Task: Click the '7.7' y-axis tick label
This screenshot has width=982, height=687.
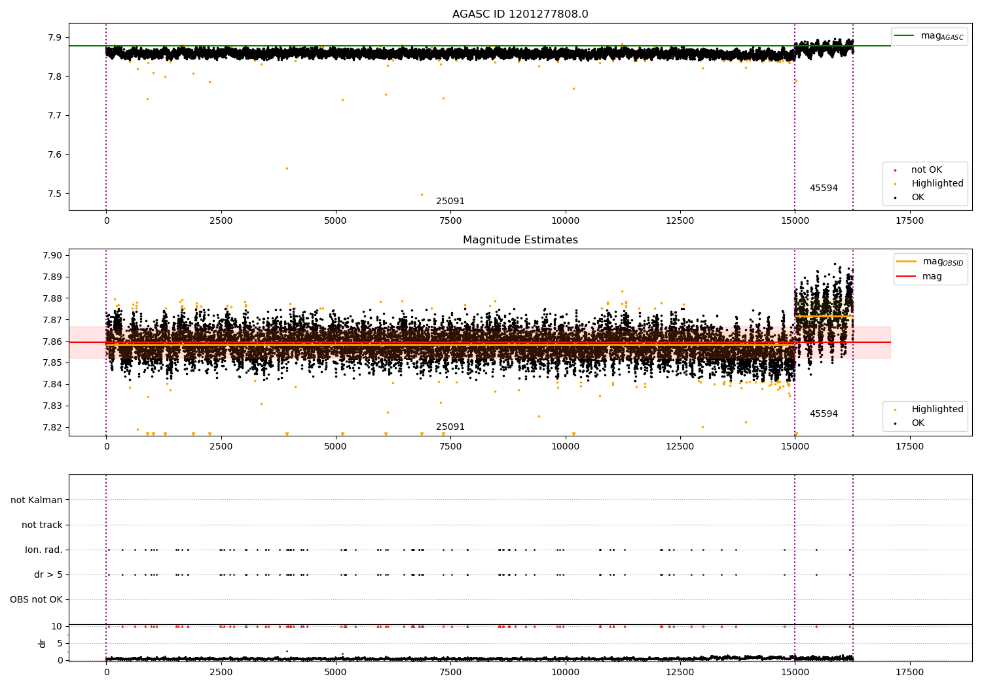Action: [x=54, y=116]
